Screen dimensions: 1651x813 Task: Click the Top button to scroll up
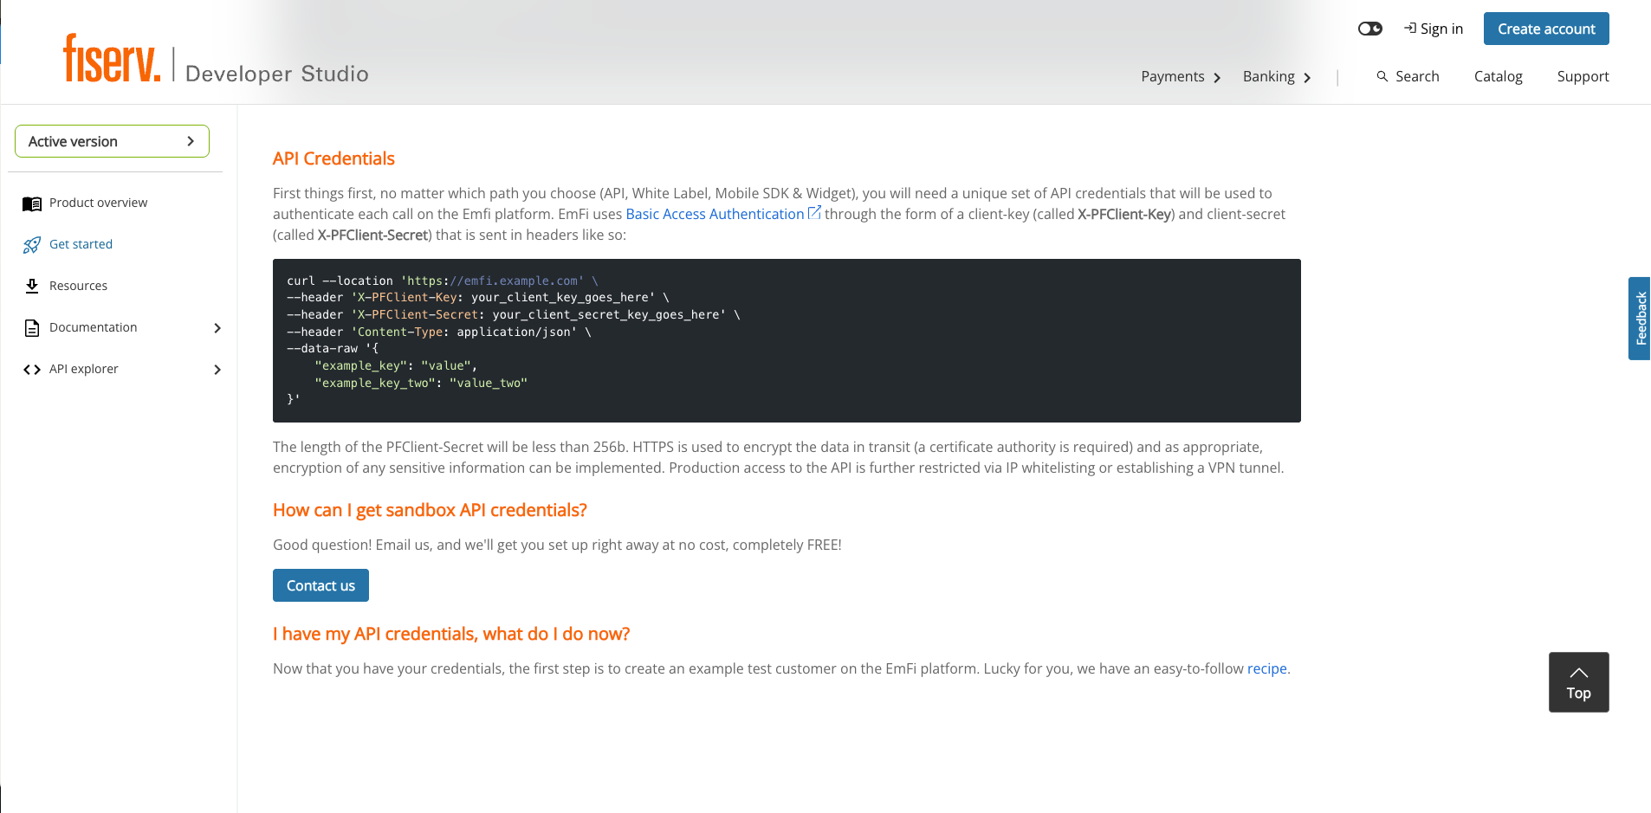(1577, 681)
